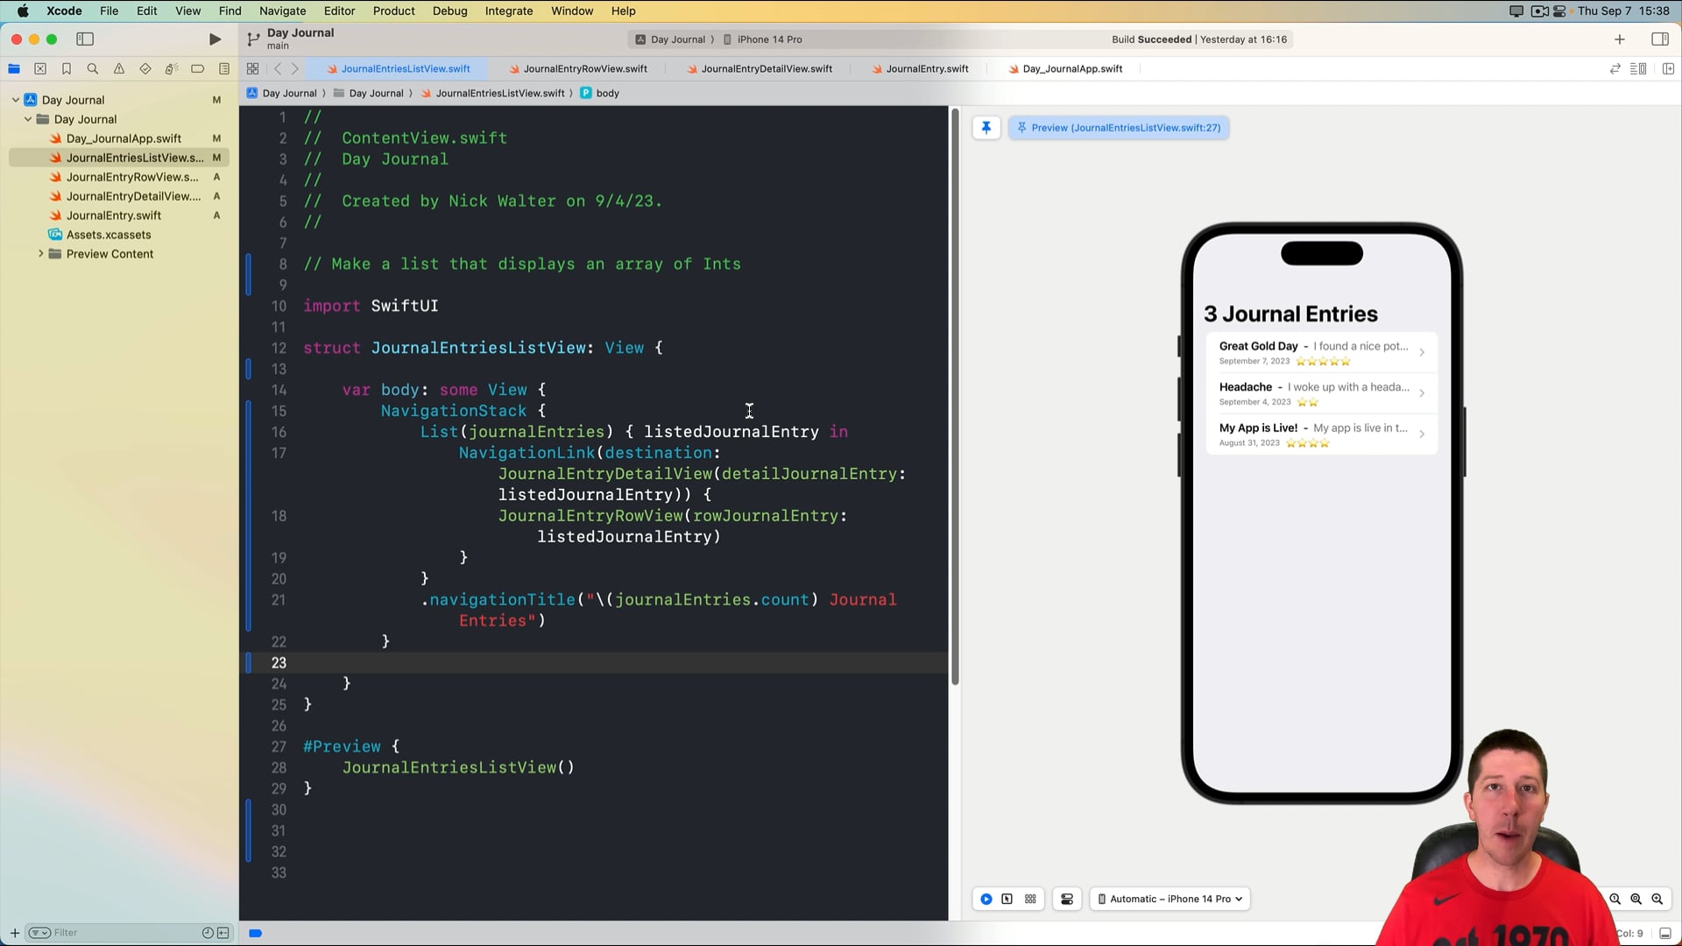Open preview device settings

[1067, 899]
